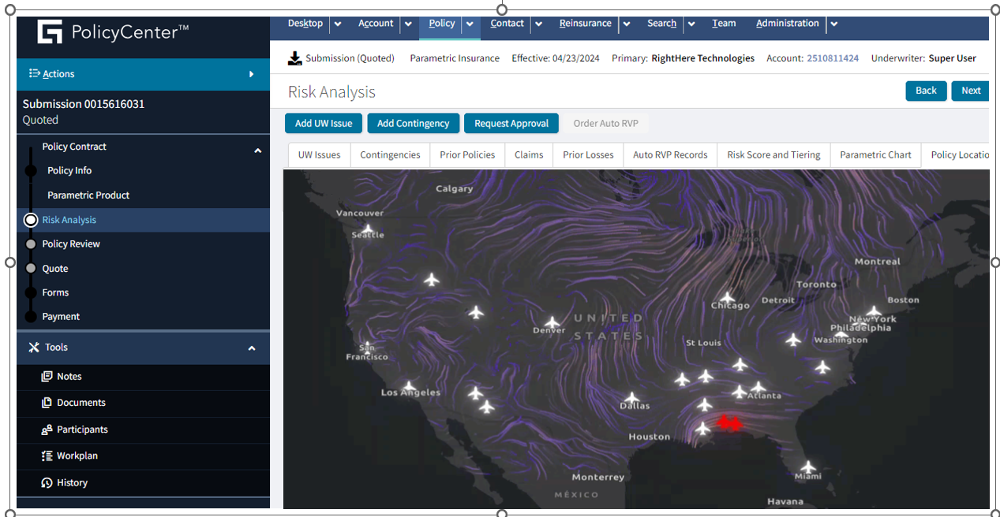Click the airplane marker near Miami
The height and width of the screenshot is (517, 1000).
[x=807, y=467]
